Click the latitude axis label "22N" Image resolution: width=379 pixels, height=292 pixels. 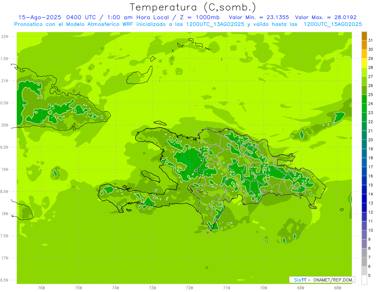(x=5, y=36)
